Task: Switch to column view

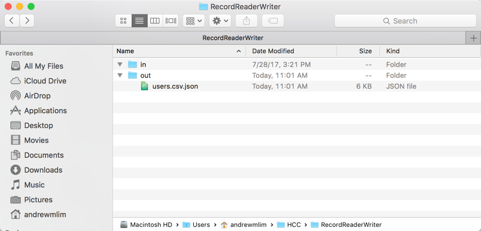Action: (x=155, y=21)
